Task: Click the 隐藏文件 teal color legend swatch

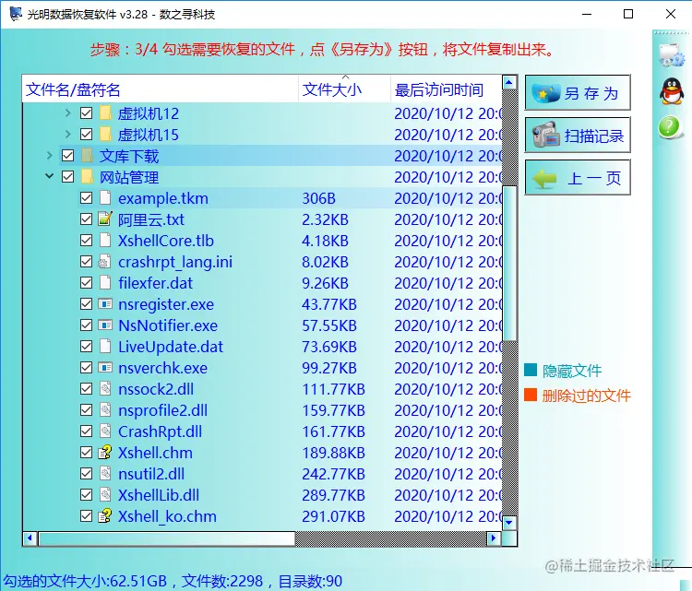Action: click(x=531, y=370)
